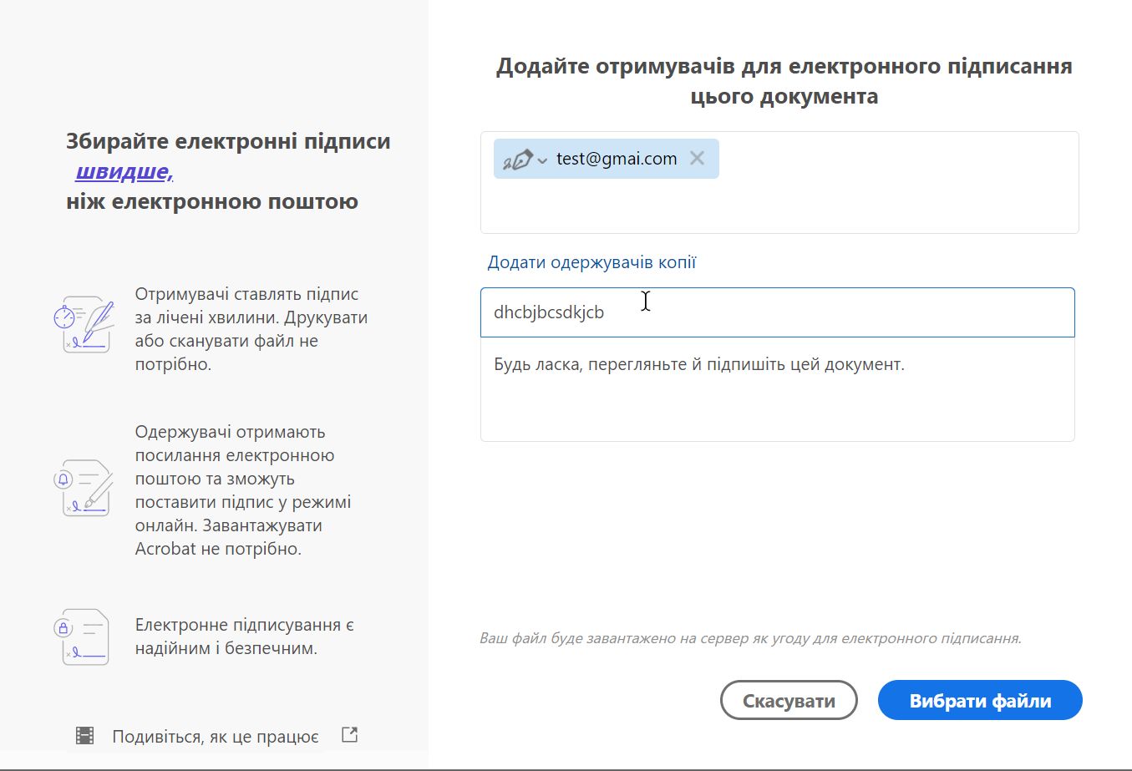Click the X icon to remove test@gmai.com
This screenshot has width=1132, height=771.
(697, 158)
